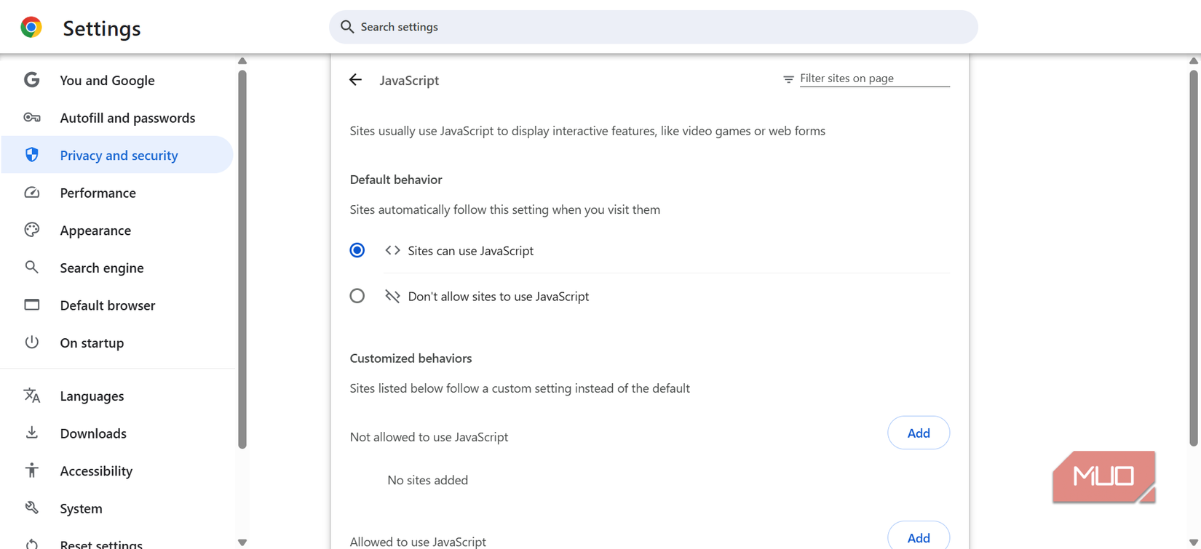This screenshot has height=549, width=1201.
Task: Click the Reset settings icon
Action: pyautogui.click(x=31, y=544)
